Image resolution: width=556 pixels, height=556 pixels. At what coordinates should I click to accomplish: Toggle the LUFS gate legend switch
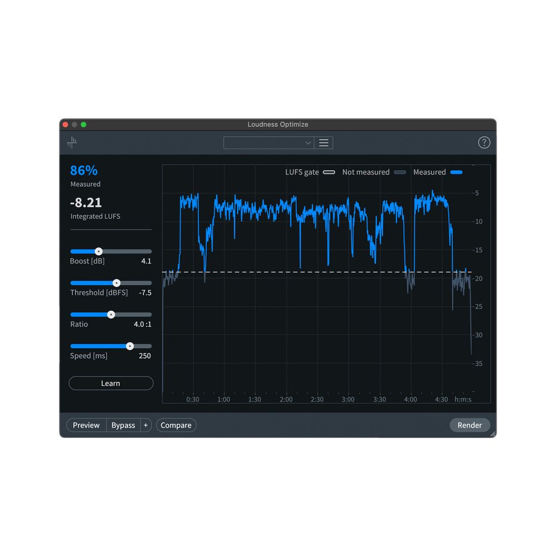[329, 172]
